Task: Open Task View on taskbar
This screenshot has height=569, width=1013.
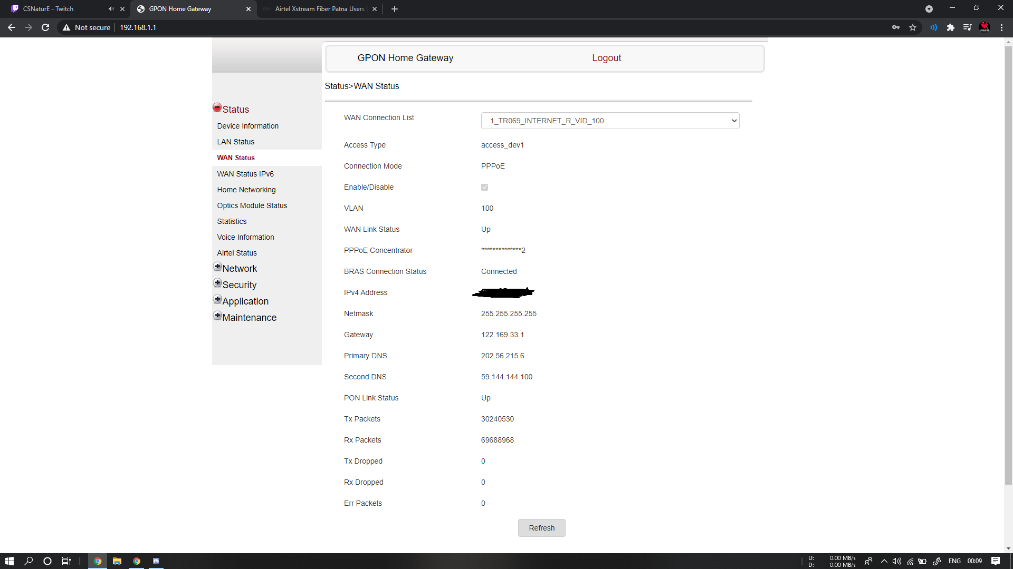Action: coord(66,561)
